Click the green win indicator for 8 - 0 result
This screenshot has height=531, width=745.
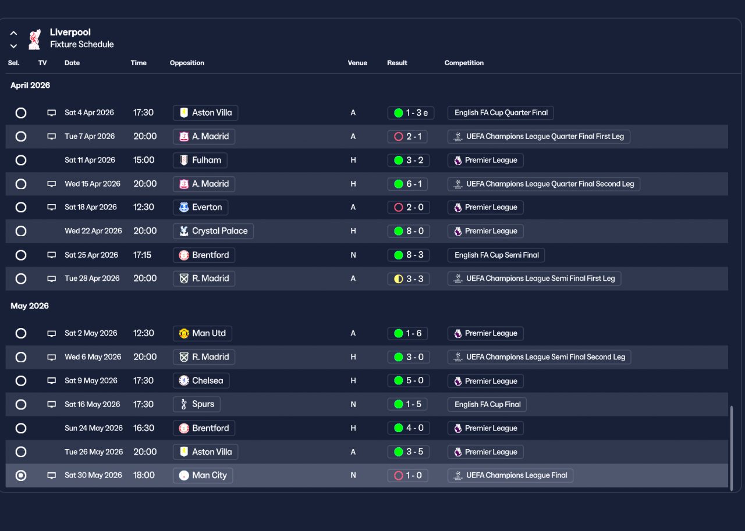click(399, 231)
